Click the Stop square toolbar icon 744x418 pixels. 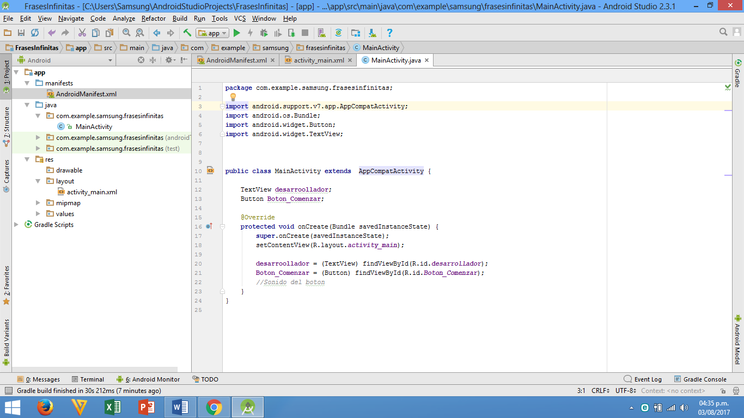click(305, 33)
